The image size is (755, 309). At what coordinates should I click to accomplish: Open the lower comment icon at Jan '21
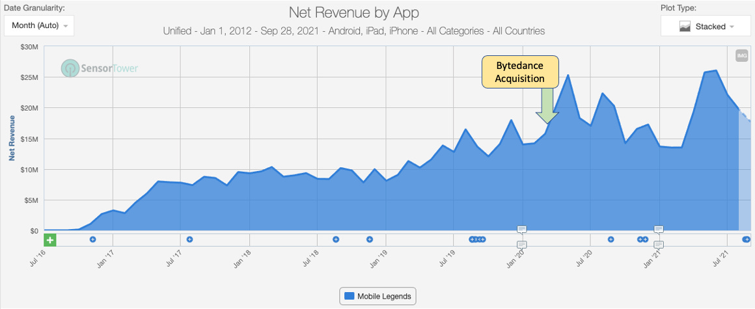click(659, 245)
